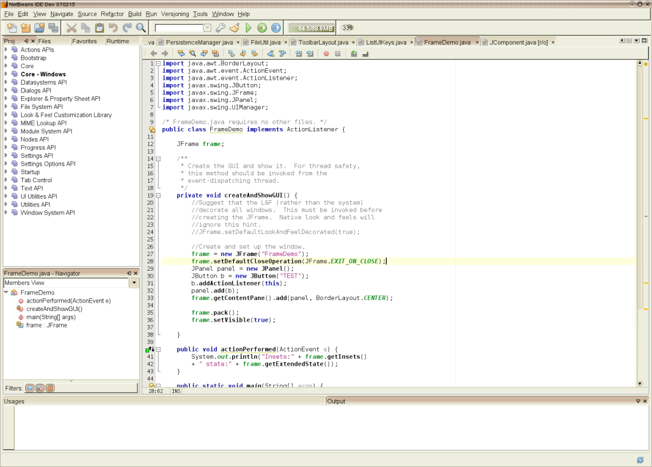This screenshot has height=467, width=652.
Task: Click the lightbulb hint icon on line 10
Action: click(152, 129)
